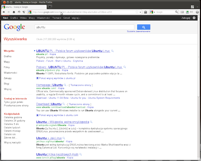Preview 'Ubuntu » JakiLinux' magnifier icon
The height and width of the screenshot is (161, 201).
pos(64,138)
